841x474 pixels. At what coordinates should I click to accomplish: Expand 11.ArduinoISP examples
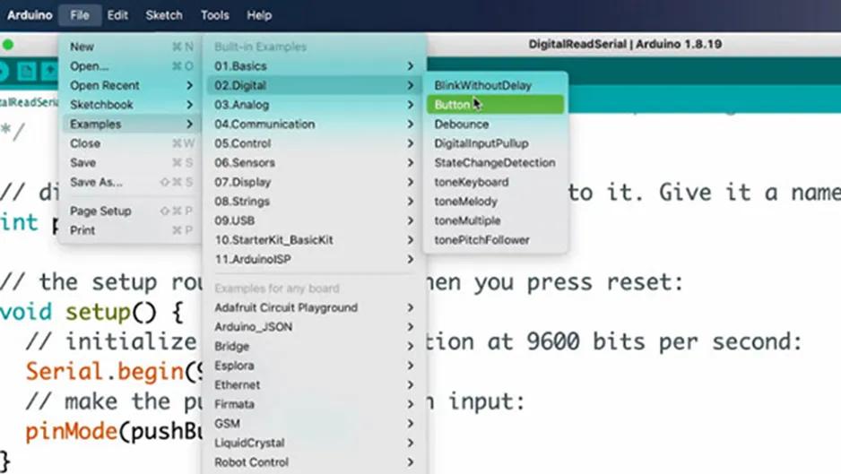pyautogui.click(x=315, y=259)
